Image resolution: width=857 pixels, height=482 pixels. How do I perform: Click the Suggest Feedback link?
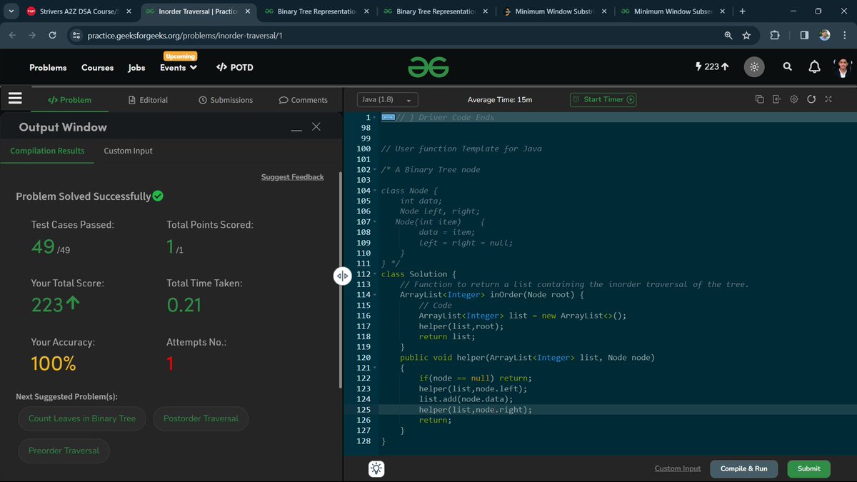click(293, 177)
